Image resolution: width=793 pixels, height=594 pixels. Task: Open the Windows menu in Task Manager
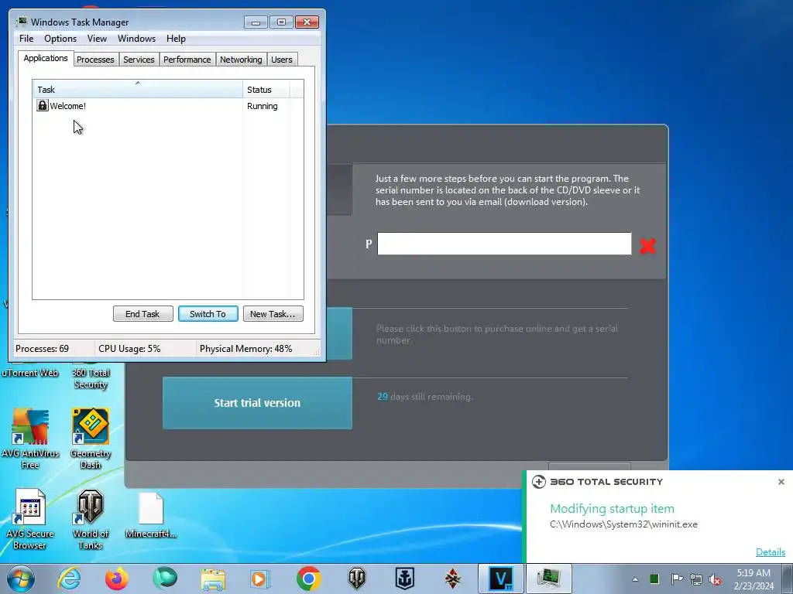[x=136, y=39]
